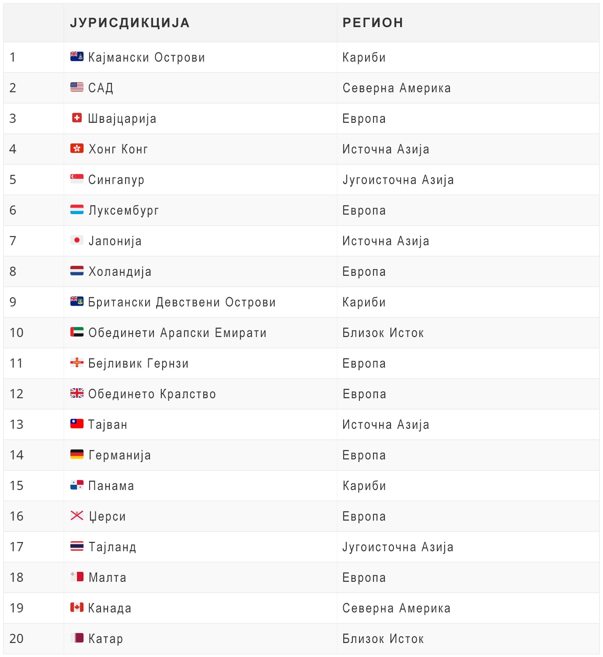Open the Британски Девствени Острови entry
Viewport: 603px width, 657px height.
(x=182, y=302)
